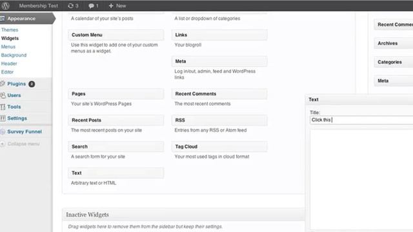Click the Appearance menu icon
The height and width of the screenshot is (232, 413).
(3, 19)
